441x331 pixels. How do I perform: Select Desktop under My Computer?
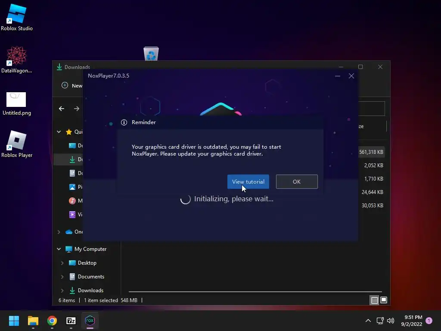click(x=82, y=263)
